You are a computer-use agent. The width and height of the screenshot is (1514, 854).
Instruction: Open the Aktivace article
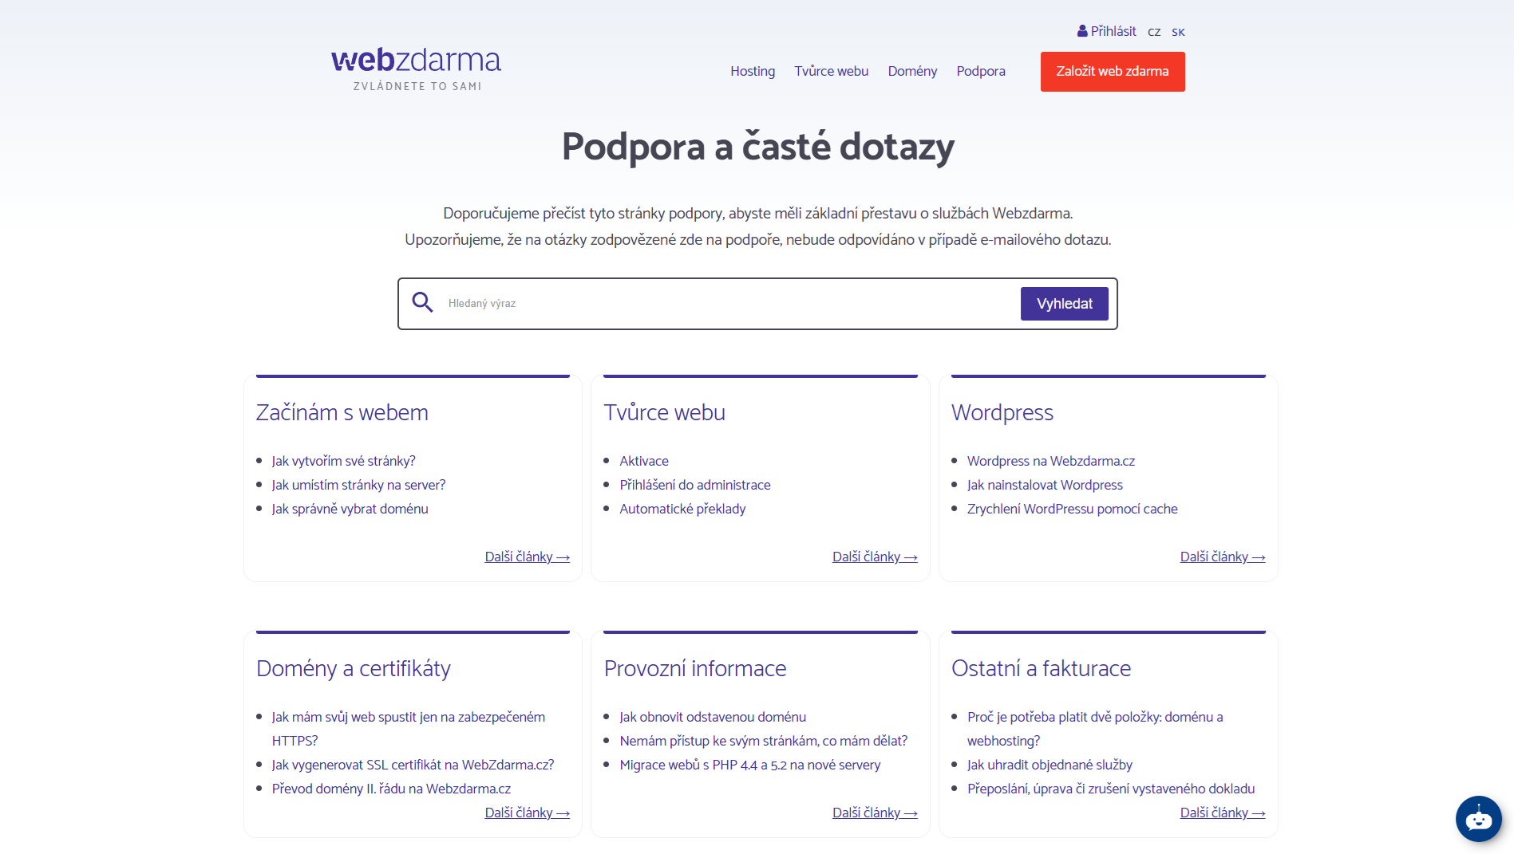click(x=644, y=461)
